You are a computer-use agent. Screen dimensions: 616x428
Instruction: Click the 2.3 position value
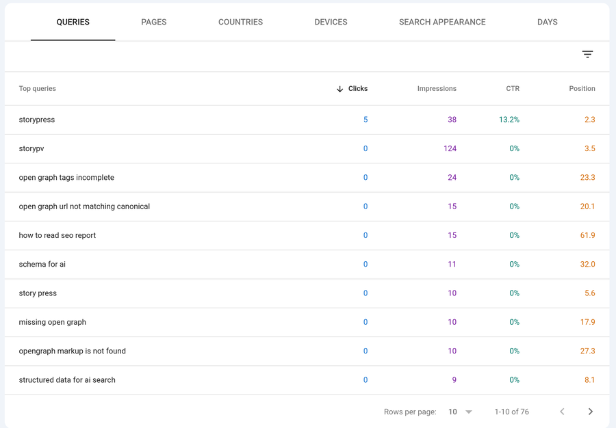pos(590,120)
